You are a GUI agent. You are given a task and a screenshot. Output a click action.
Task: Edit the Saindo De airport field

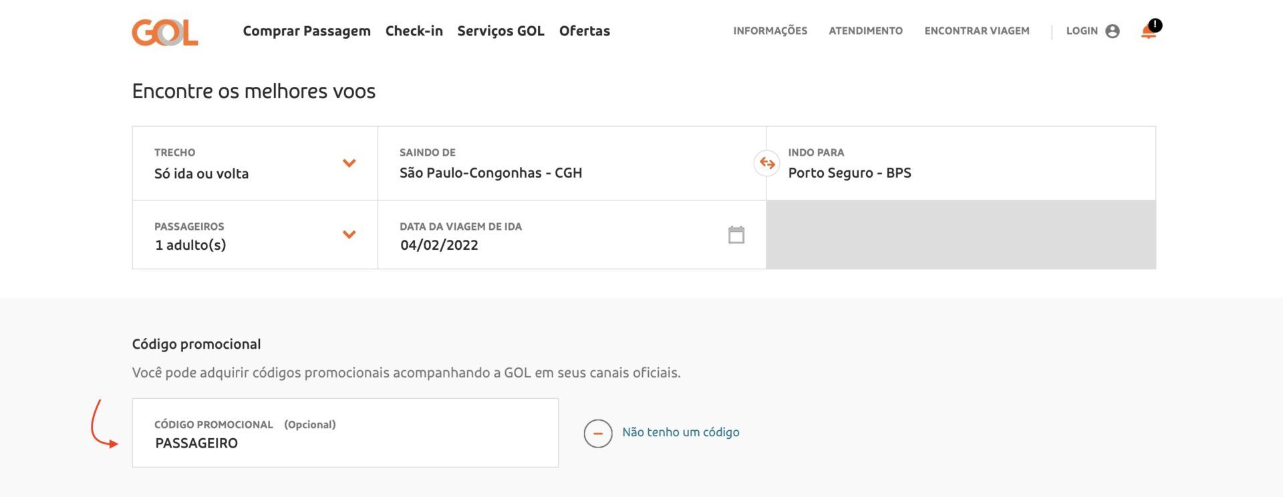pyautogui.click(x=572, y=163)
